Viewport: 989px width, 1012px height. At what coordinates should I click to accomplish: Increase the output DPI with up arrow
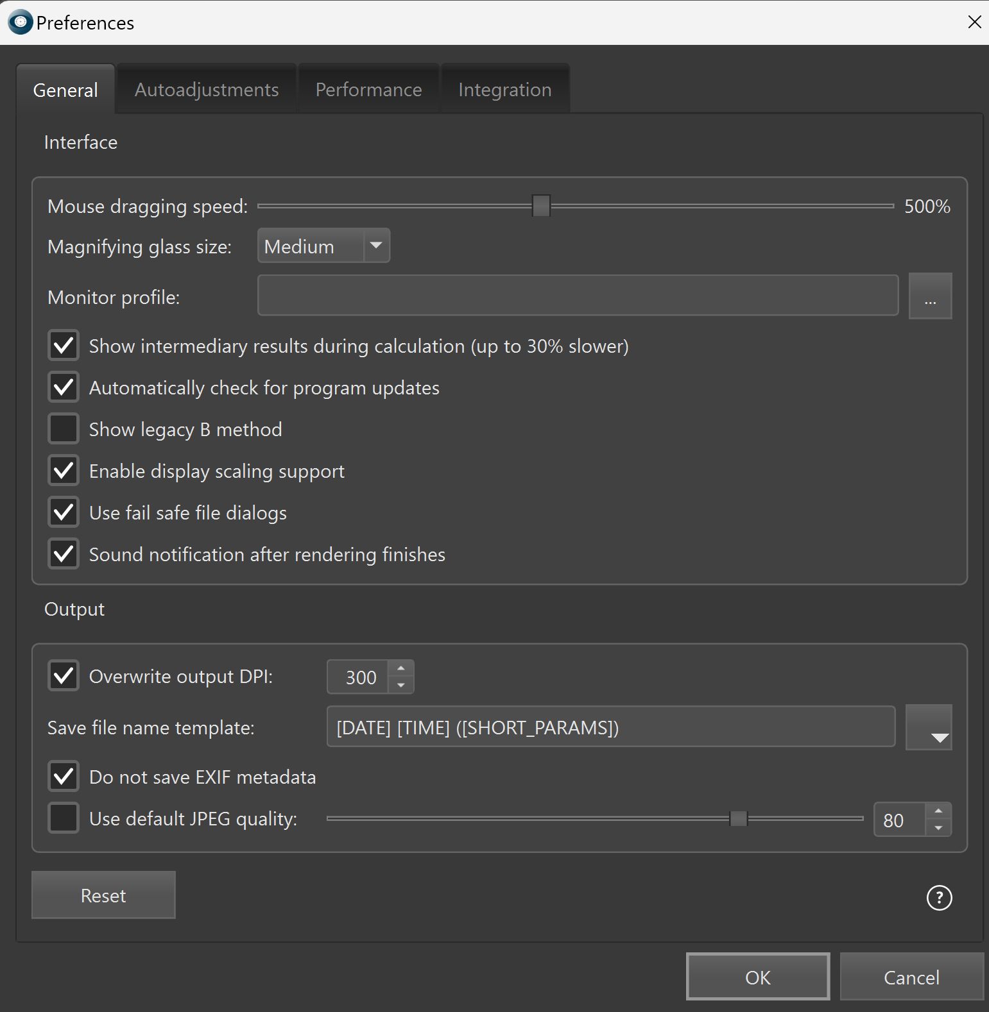tap(401, 668)
